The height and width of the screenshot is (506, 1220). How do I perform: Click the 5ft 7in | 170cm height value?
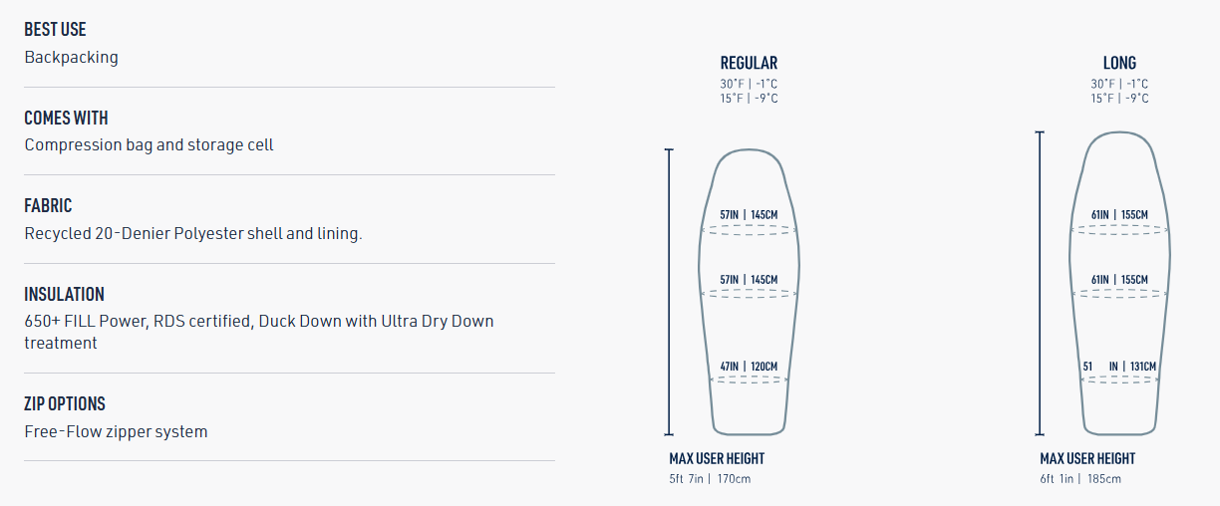[x=710, y=479]
